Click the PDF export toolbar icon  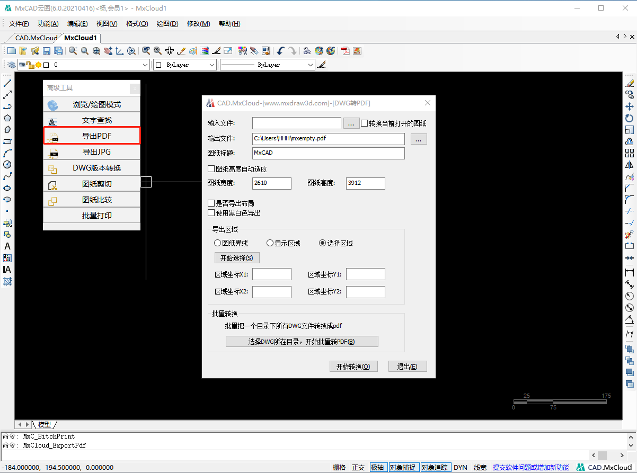coord(346,51)
